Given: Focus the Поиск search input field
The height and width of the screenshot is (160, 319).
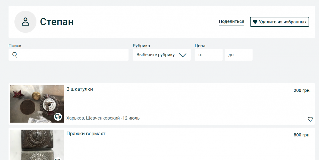Looking at the screenshot, I should click(72, 55).
